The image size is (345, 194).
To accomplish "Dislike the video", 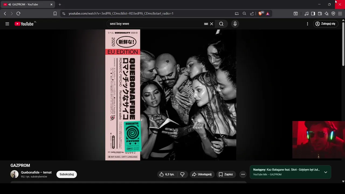I will (x=182, y=174).
